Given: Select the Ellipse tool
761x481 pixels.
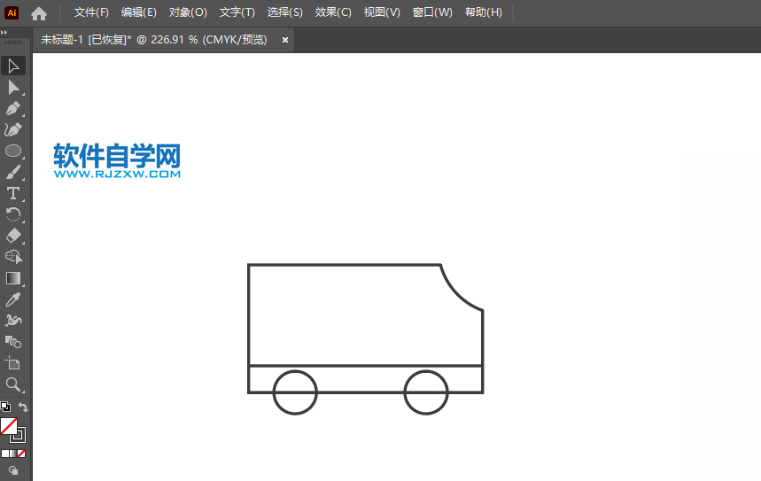Looking at the screenshot, I should click(x=13, y=151).
